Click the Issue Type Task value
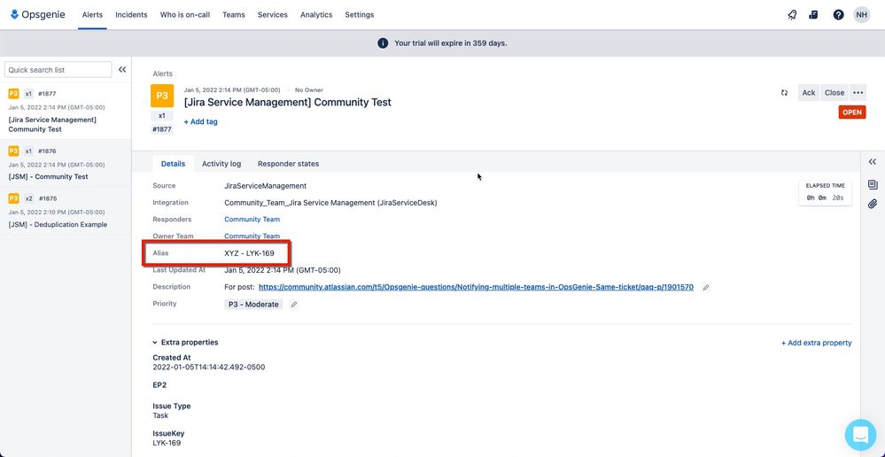The width and height of the screenshot is (885, 457). 160,415
